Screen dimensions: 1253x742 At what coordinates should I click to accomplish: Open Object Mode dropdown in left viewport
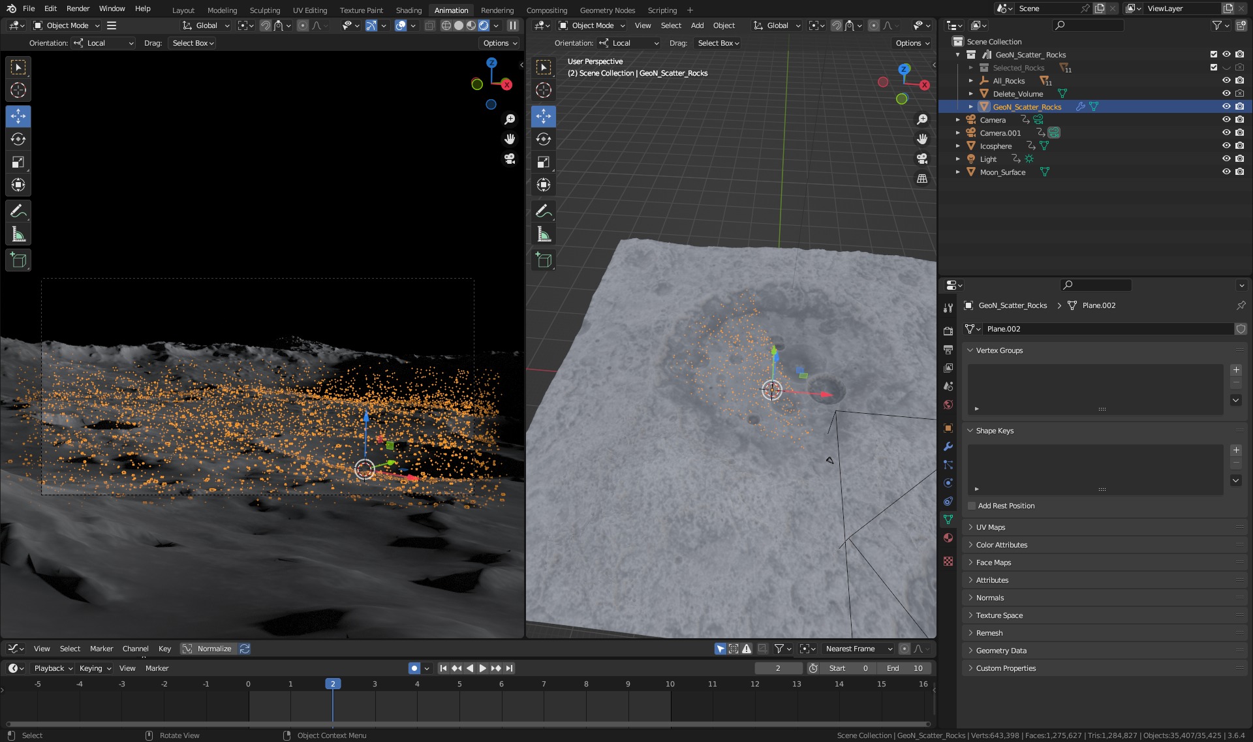pos(66,25)
